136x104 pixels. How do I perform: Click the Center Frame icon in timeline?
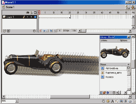point(40,31)
